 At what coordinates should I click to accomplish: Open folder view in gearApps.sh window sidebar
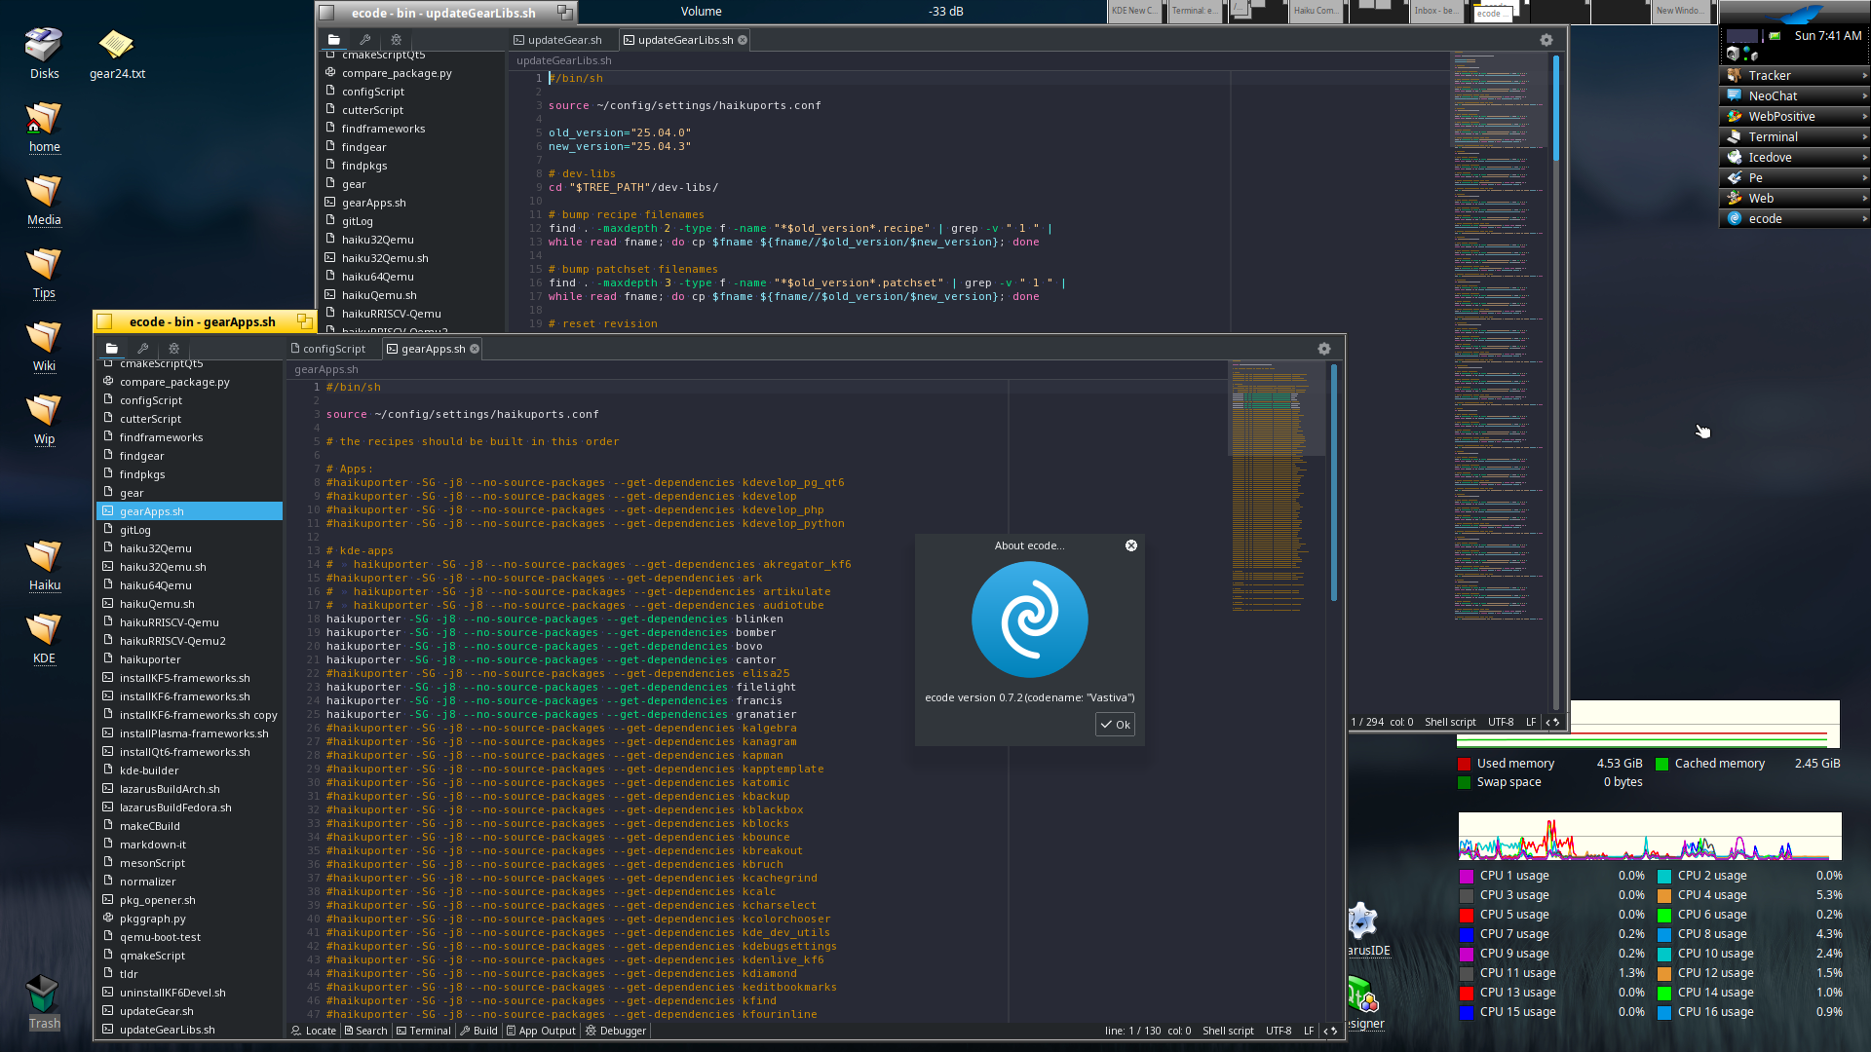click(112, 349)
